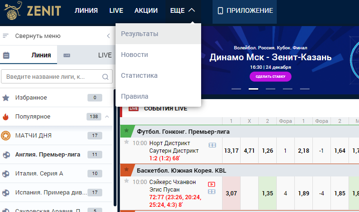The width and height of the screenshot is (359, 212).
Task: Click soccer ball icon beside Испания. Примера
Action: pyautogui.click(x=6, y=193)
